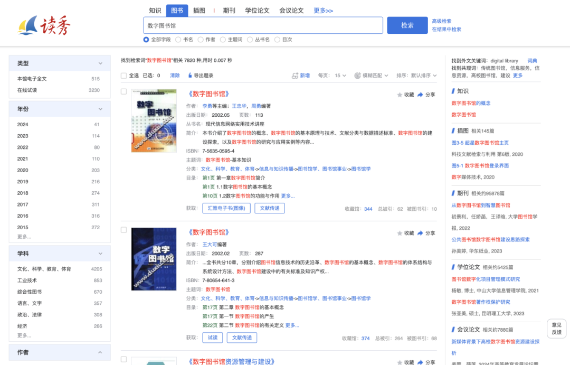The width and height of the screenshot is (570, 365).
Task: Click the 分享 share icon on first result
Action: point(420,94)
